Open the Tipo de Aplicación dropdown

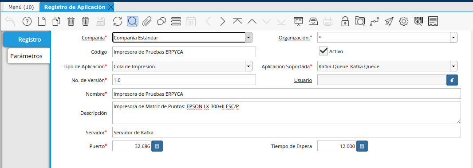point(248,66)
